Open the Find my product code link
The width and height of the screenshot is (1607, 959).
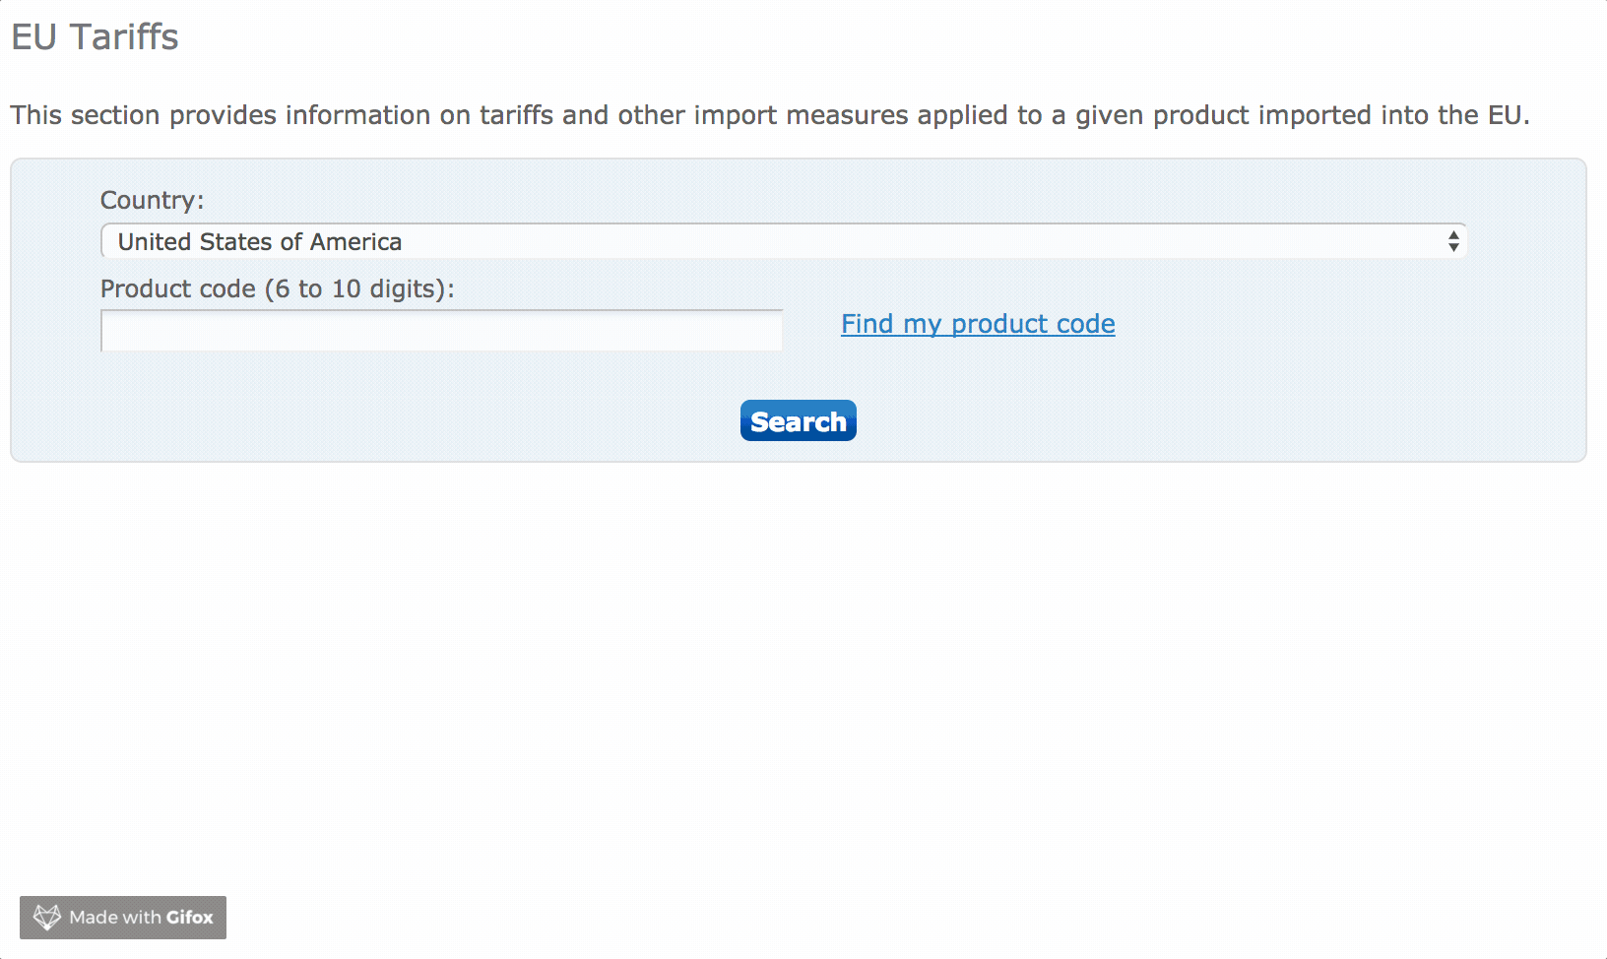977,324
